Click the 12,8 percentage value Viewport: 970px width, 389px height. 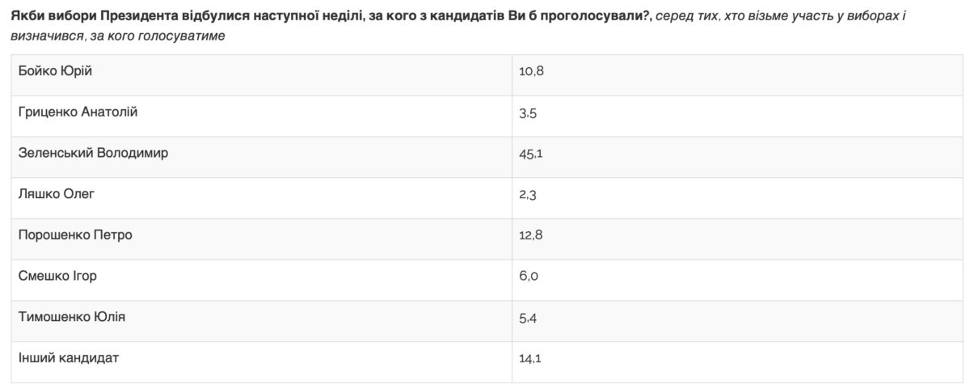tap(531, 235)
